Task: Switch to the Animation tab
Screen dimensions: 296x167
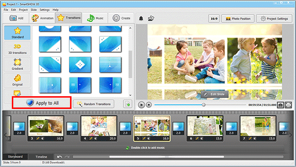Action: (x=42, y=18)
